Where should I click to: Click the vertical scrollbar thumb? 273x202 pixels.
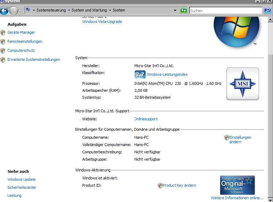click(270, 125)
